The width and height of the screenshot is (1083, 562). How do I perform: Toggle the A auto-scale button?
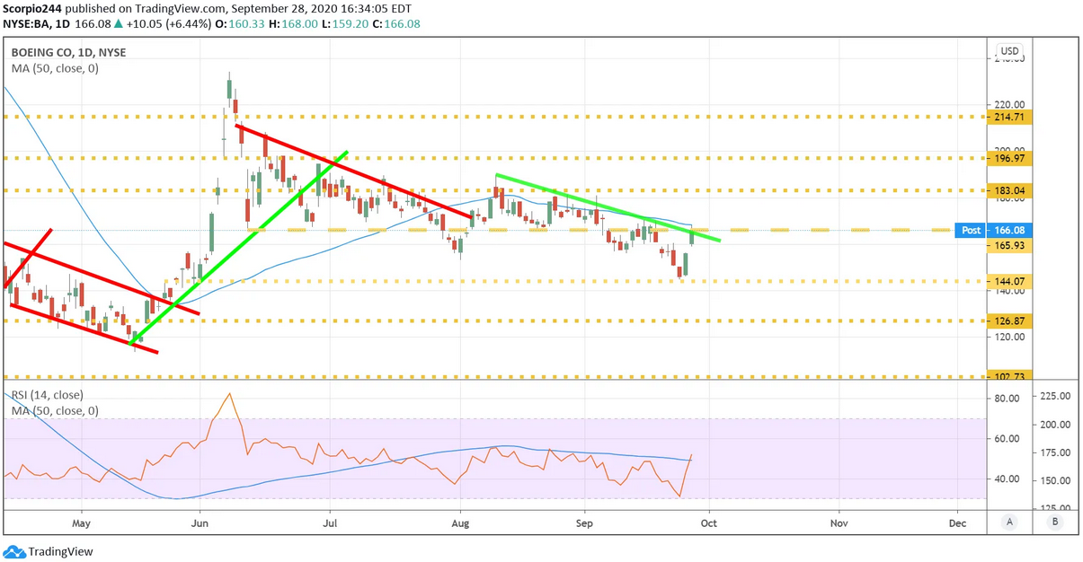click(x=1010, y=522)
